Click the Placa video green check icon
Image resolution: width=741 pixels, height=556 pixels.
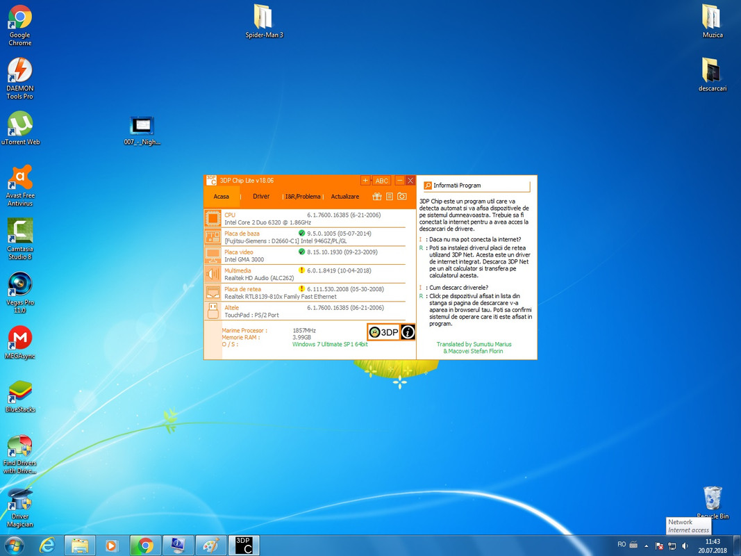(x=301, y=252)
